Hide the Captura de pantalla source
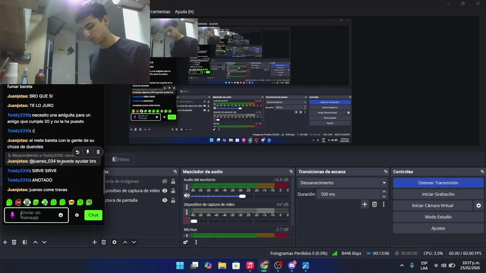The image size is (486, 273). click(165, 200)
